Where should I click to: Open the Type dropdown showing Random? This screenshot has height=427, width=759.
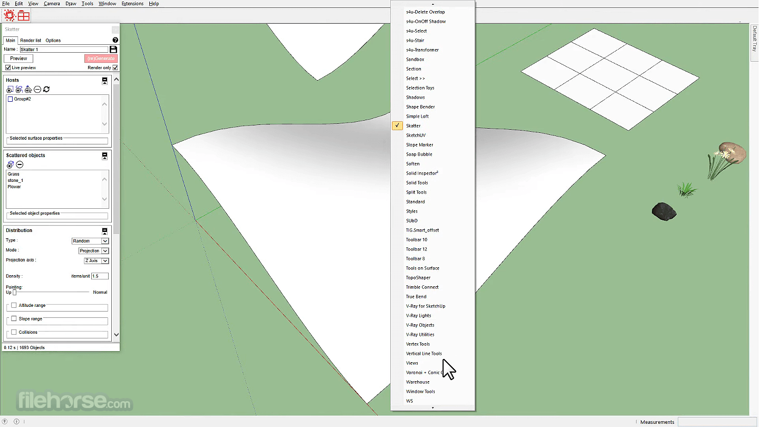(90, 241)
